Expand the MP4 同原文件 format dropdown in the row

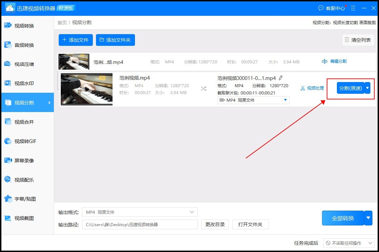click(285, 100)
